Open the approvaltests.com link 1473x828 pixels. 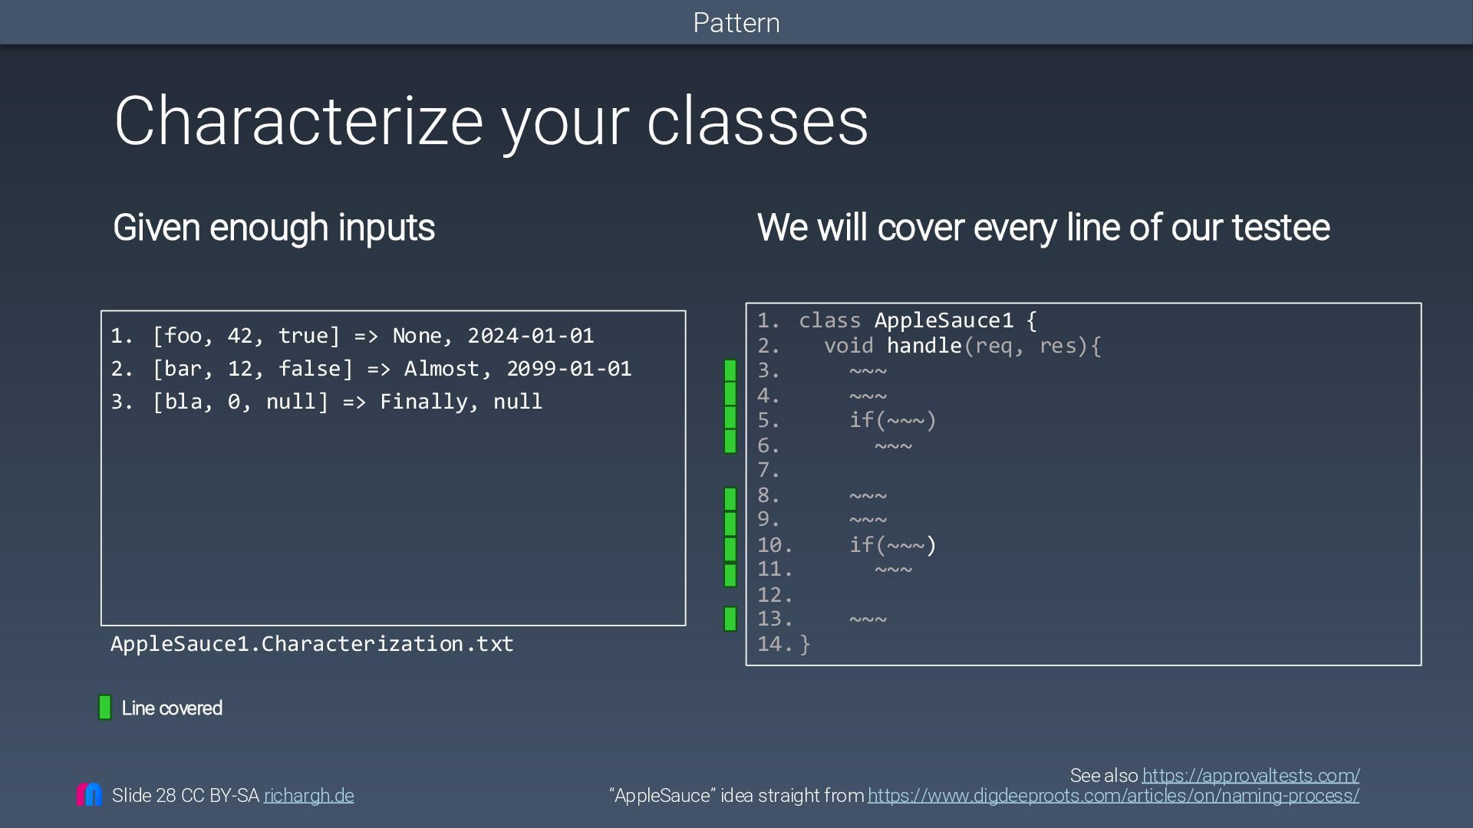(1251, 775)
